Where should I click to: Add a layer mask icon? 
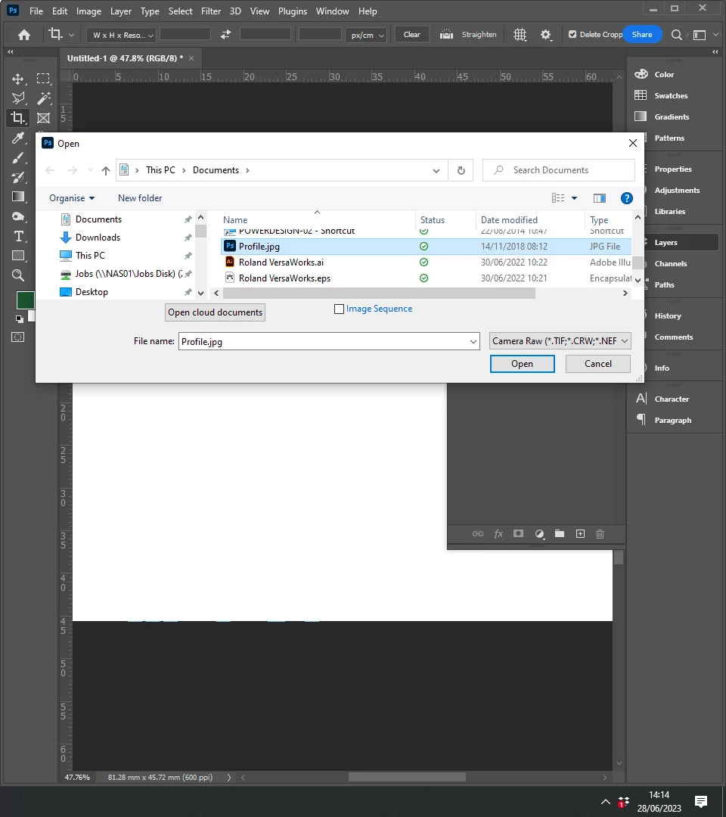tap(518, 533)
